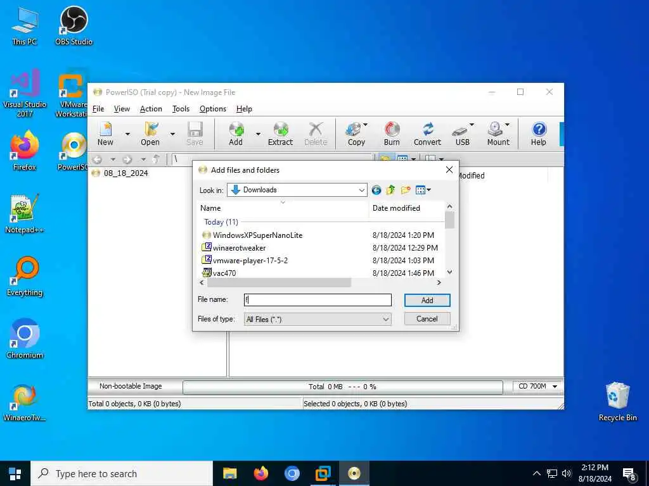The image size is (649, 486).
Task: Click the Add toolbar icon in PowerISO
Action: (236, 134)
